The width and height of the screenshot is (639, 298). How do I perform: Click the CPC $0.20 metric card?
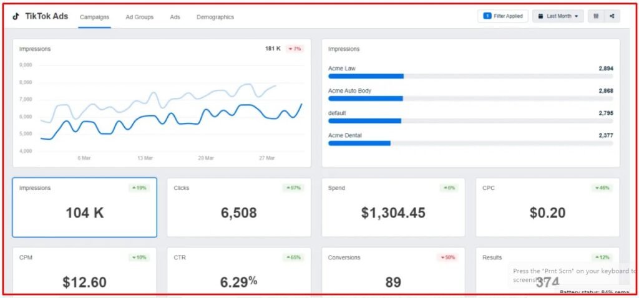point(547,208)
